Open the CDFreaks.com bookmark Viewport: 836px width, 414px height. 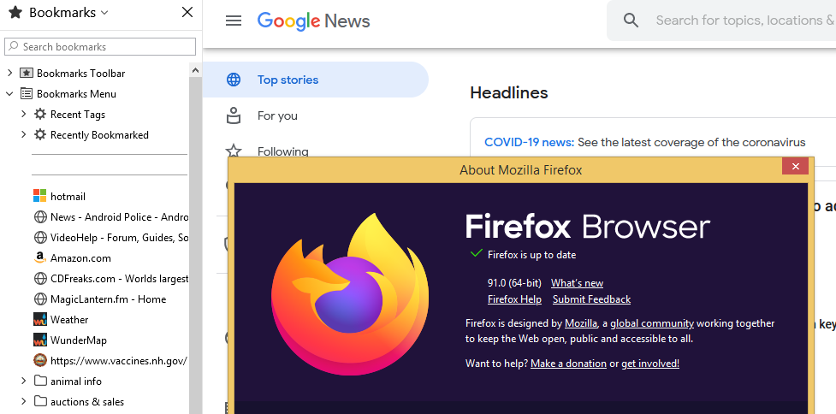[119, 279]
